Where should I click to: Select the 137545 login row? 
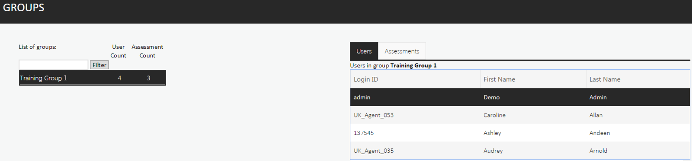520,133
